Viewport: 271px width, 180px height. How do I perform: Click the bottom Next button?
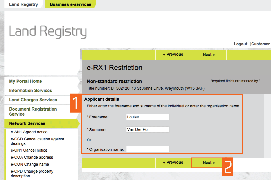tap(209, 163)
